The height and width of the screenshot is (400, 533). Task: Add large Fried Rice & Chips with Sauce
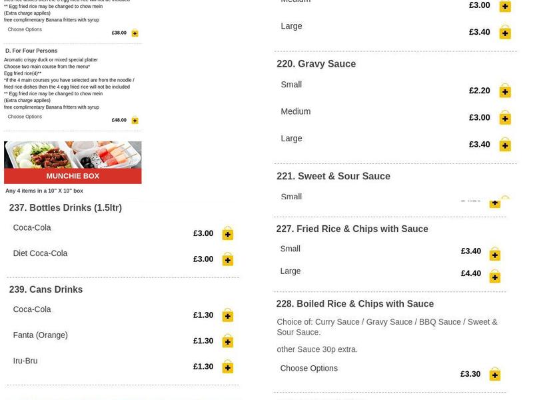pos(494,277)
